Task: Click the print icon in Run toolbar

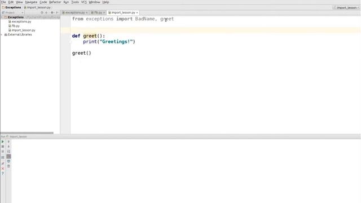Action: (8, 161)
